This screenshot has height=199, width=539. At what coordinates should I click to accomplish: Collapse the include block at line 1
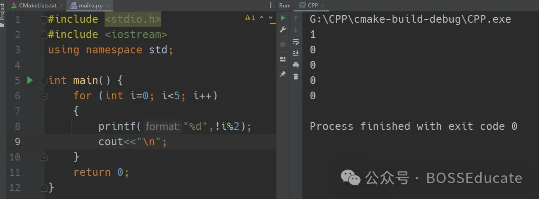pos(44,20)
